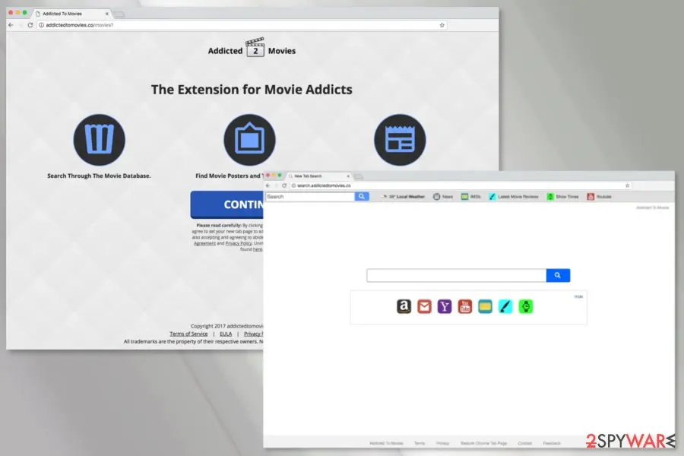
Task: Click the center search input field
Action: tap(456, 275)
